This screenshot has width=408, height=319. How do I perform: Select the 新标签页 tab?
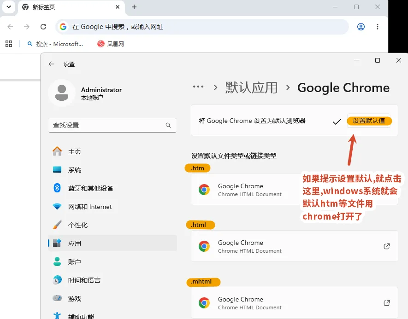(71, 8)
